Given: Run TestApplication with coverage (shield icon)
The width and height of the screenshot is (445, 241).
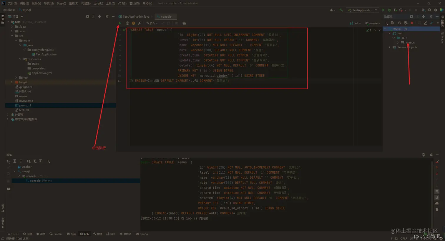Looking at the screenshot, I should [395, 10].
